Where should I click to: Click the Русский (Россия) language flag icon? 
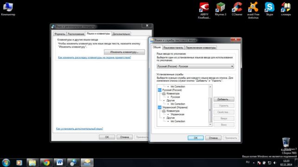(x=159, y=90)
